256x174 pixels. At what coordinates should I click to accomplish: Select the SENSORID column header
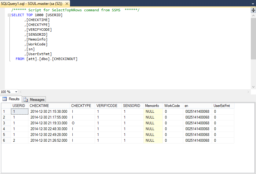pyautogui.click(x=132, y=106)
